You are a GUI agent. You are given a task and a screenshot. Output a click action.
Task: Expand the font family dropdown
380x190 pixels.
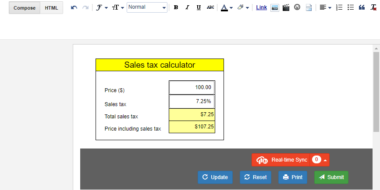point(102,7)
